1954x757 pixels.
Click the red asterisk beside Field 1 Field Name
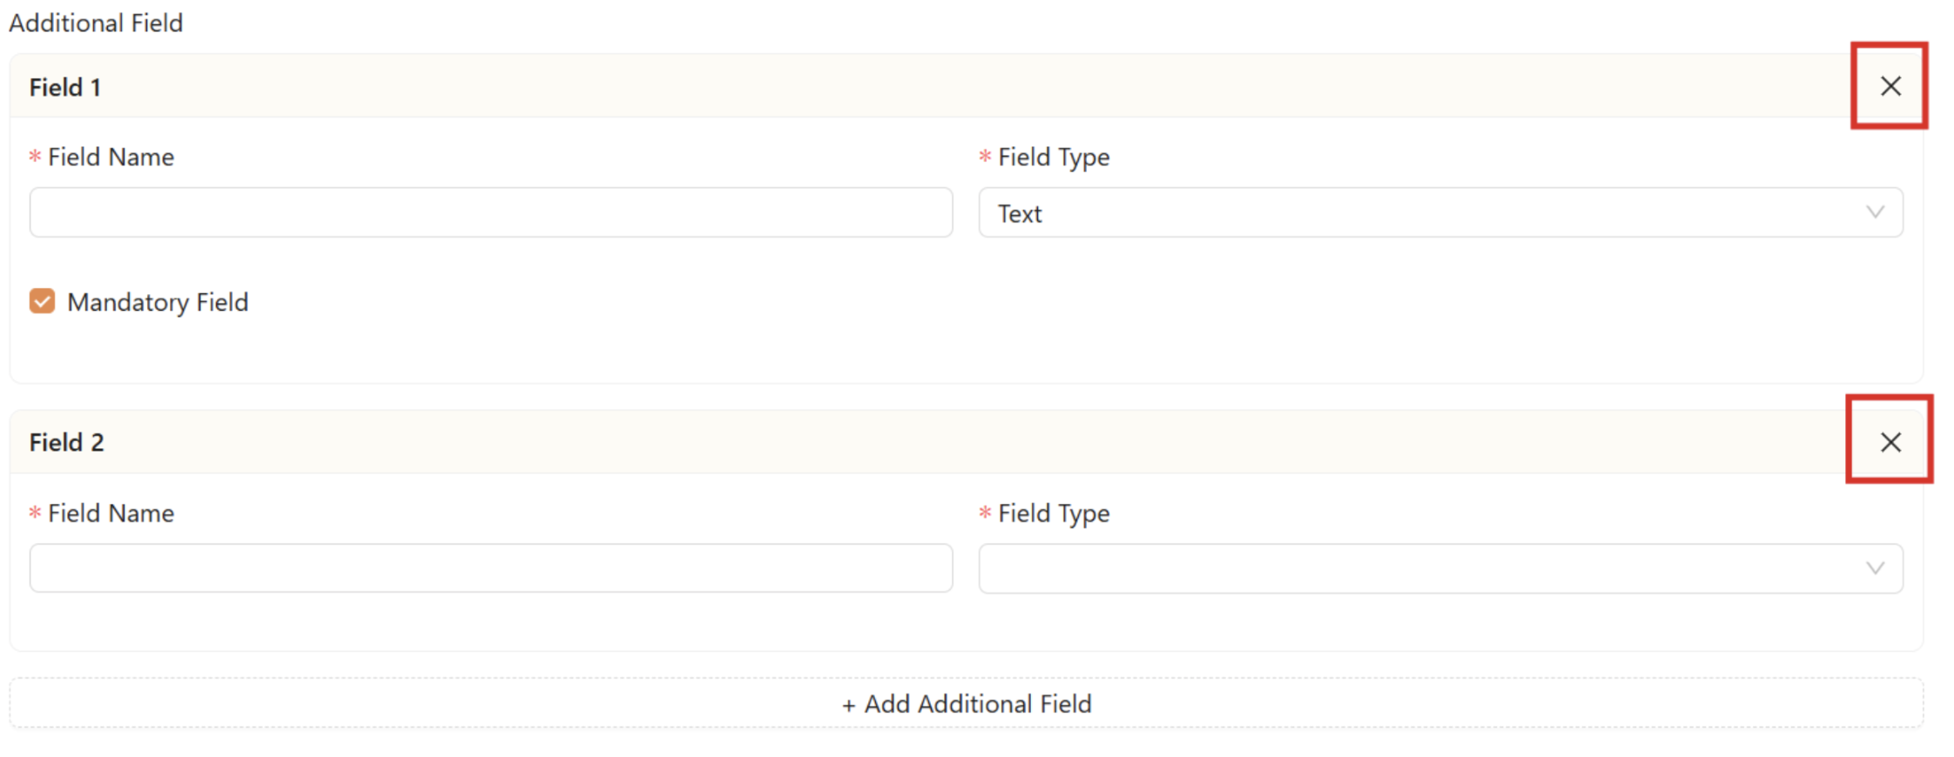pyautogui.click(x=34, y=157)
